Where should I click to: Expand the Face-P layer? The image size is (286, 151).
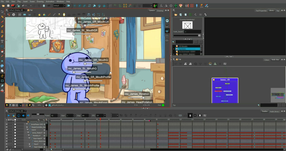[30, 144]
